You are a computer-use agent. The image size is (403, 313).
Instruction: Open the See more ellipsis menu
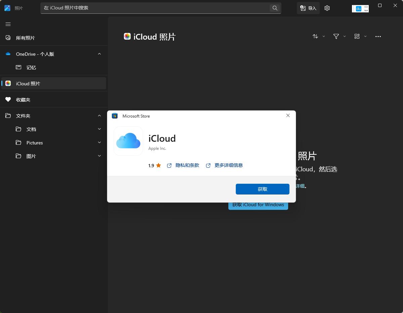point(378,36)
